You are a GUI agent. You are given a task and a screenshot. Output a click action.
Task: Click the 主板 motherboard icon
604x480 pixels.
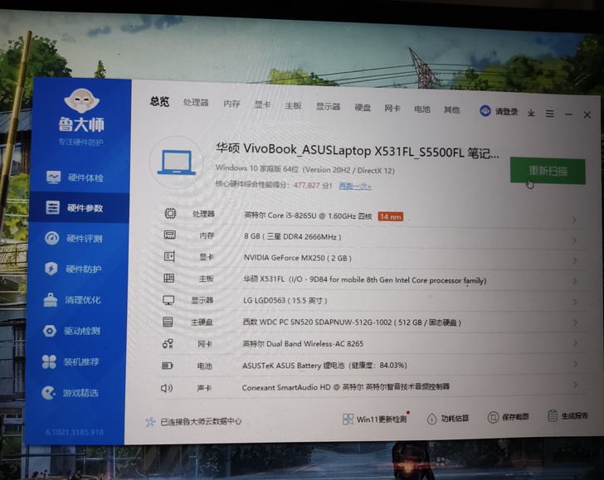pos(169,278)
